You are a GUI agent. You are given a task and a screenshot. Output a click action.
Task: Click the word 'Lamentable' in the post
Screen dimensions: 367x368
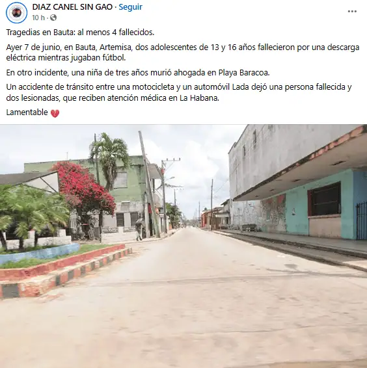point(27,112)
